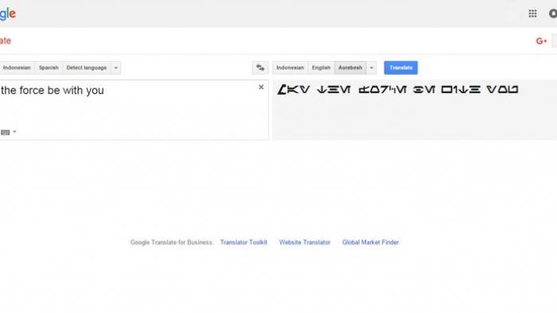This screenshot has width=557, height=313.
Task: Click the red Translate page title
Action: (x=6, y=41)
